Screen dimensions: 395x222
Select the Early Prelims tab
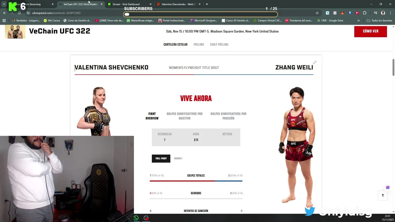(x=219, y=44)
